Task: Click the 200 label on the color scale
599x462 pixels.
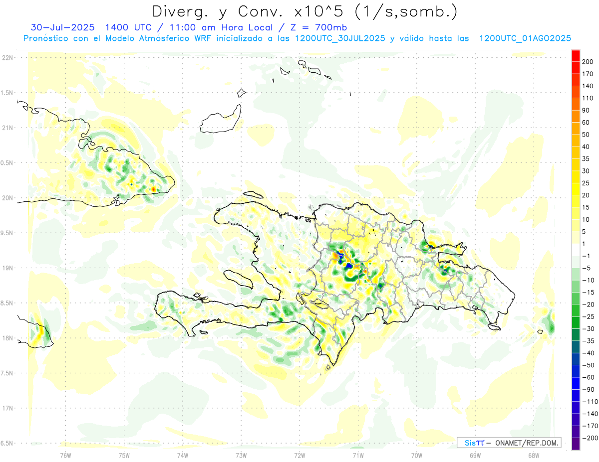Action: pyautogui.click(x=588, y=61)
